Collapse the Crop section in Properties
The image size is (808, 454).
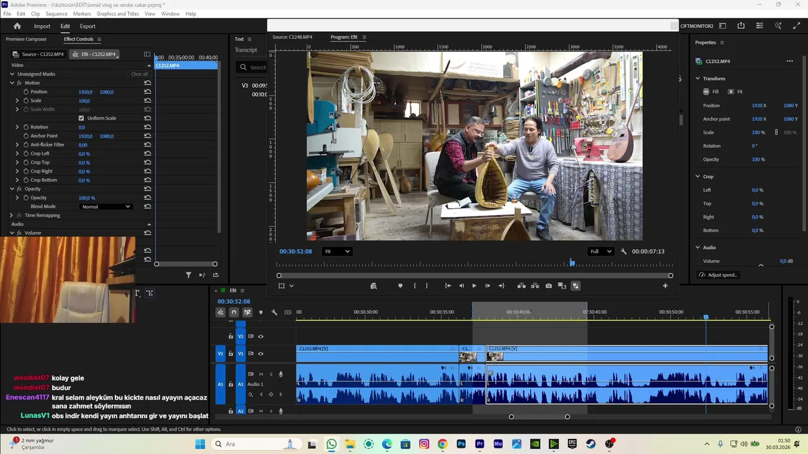coord(698,177)
